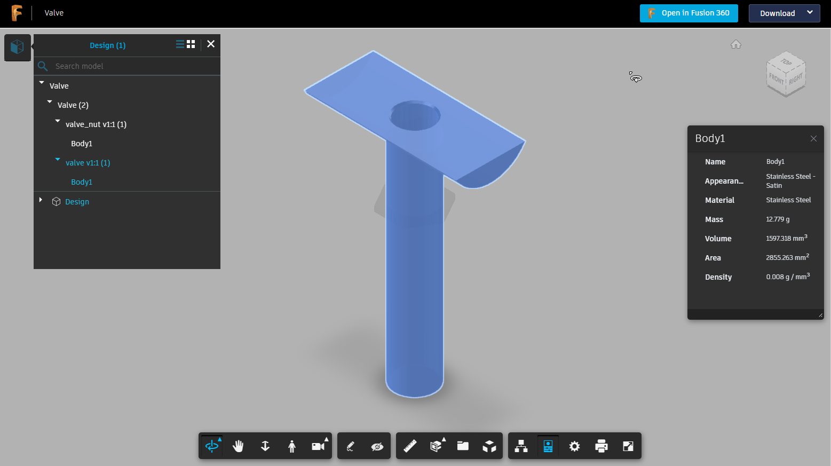The height and width of the screenshot is (466, 831).
Task: Click the Design cube icon in tree
Action: pyautogui.click(x=56, y=202)
